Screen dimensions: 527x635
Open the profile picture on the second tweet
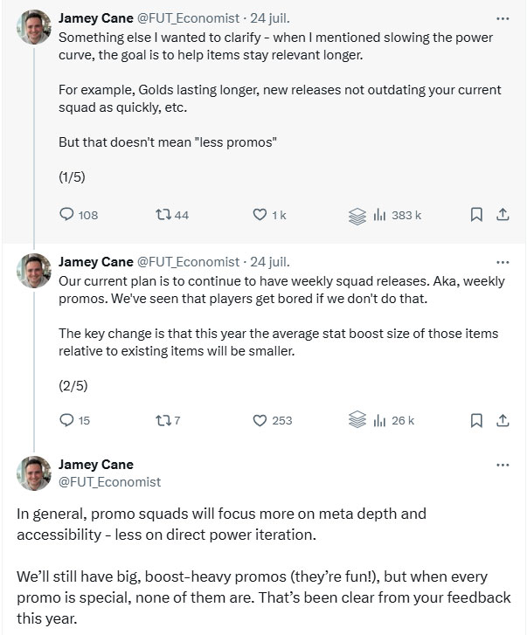point(34,271)
